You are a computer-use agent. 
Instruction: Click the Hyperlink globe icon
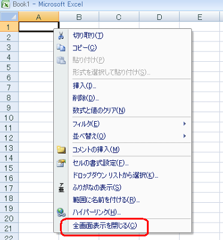pos(61,212)
